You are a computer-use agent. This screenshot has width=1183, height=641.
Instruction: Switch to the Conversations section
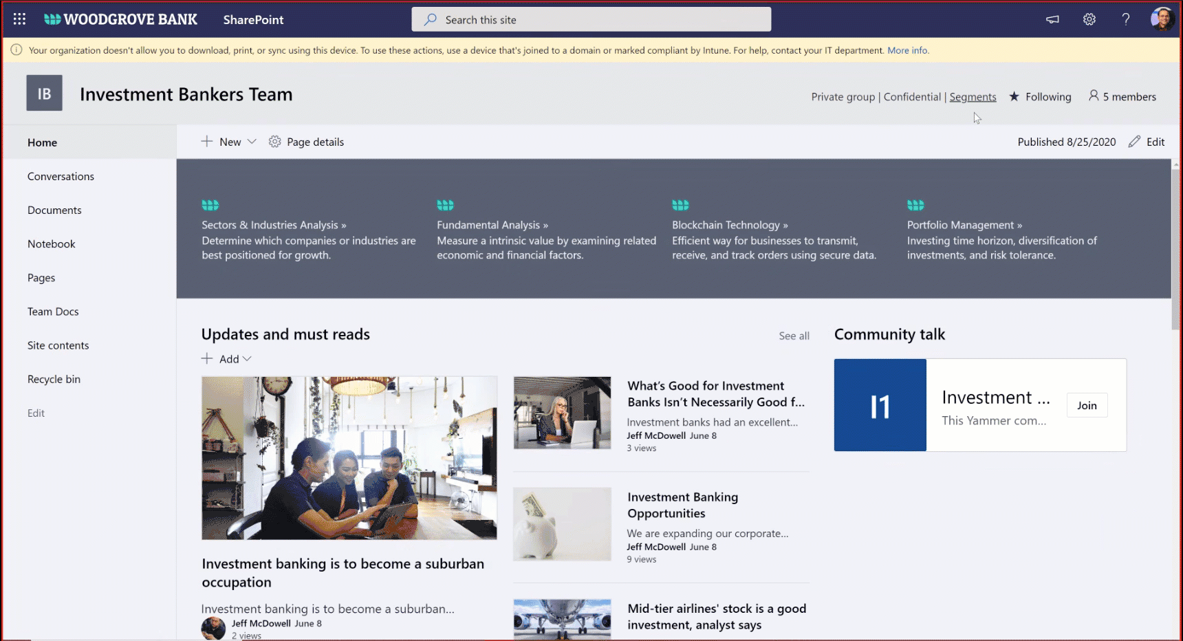[x=61, y=176]
